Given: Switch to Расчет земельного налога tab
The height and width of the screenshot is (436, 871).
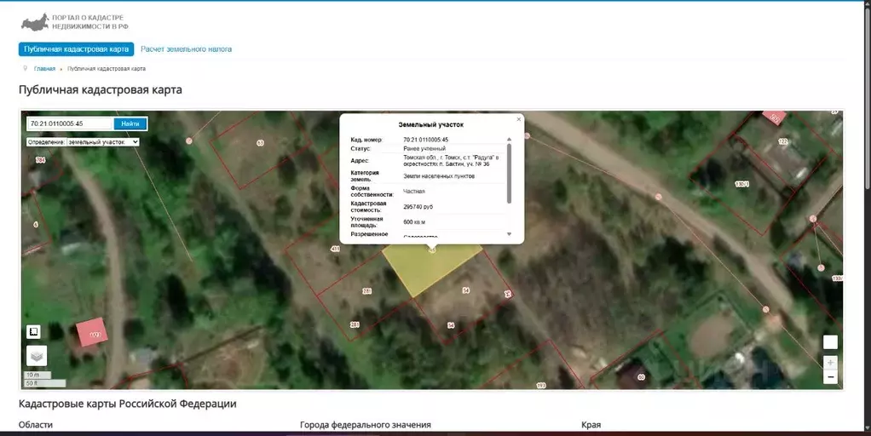Looking at the screenshot, I should [x=186, y=49].
